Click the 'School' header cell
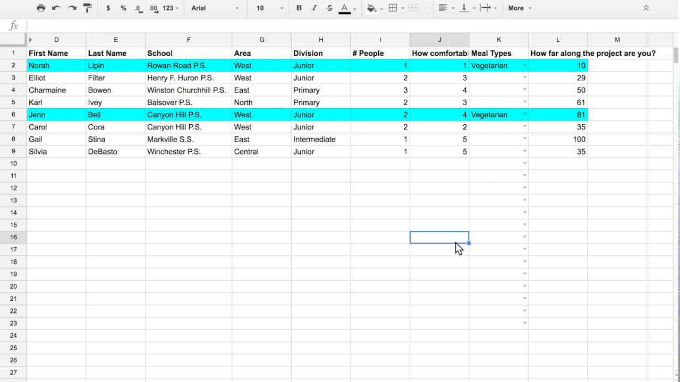The height and width of the screenshot is (382, 680). (189, 53)
